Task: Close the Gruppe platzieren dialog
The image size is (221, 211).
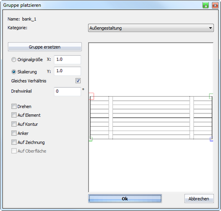Action: pyautogui.click(x=215, y=5)
